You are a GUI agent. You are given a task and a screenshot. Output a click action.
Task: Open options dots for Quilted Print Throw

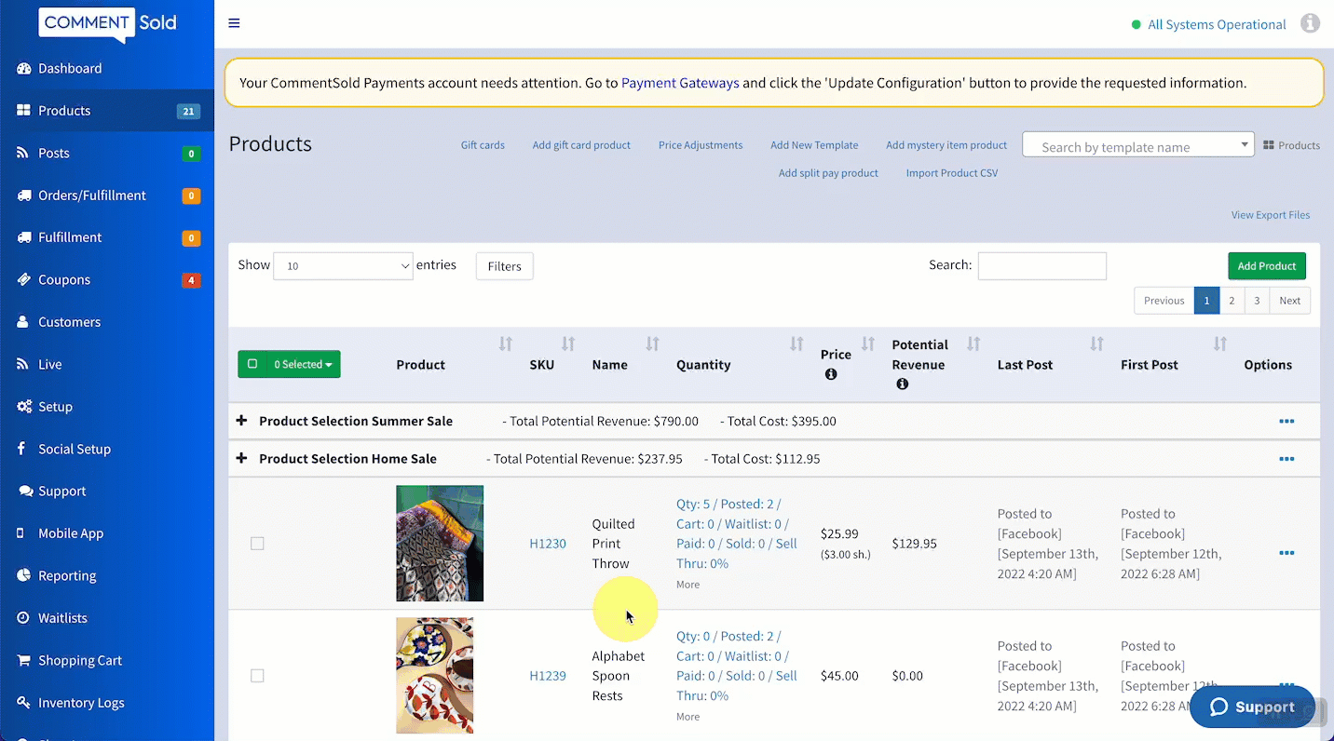click(x=1286, y=553)
